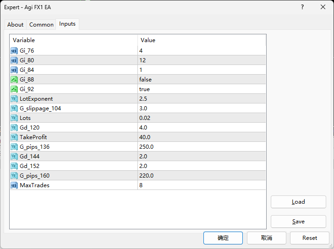Confirm with the 确定 button

click(x=223, y=238)
